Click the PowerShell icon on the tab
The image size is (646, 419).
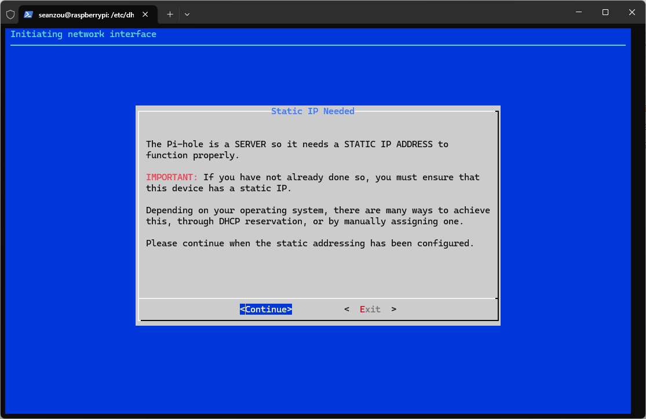click(28, 14)
